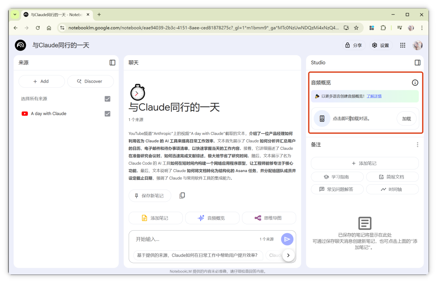The width and height of the screenshot is (437, 283).
Task: Collapse the 来源 sources panel
Action: tap(112, 62)
